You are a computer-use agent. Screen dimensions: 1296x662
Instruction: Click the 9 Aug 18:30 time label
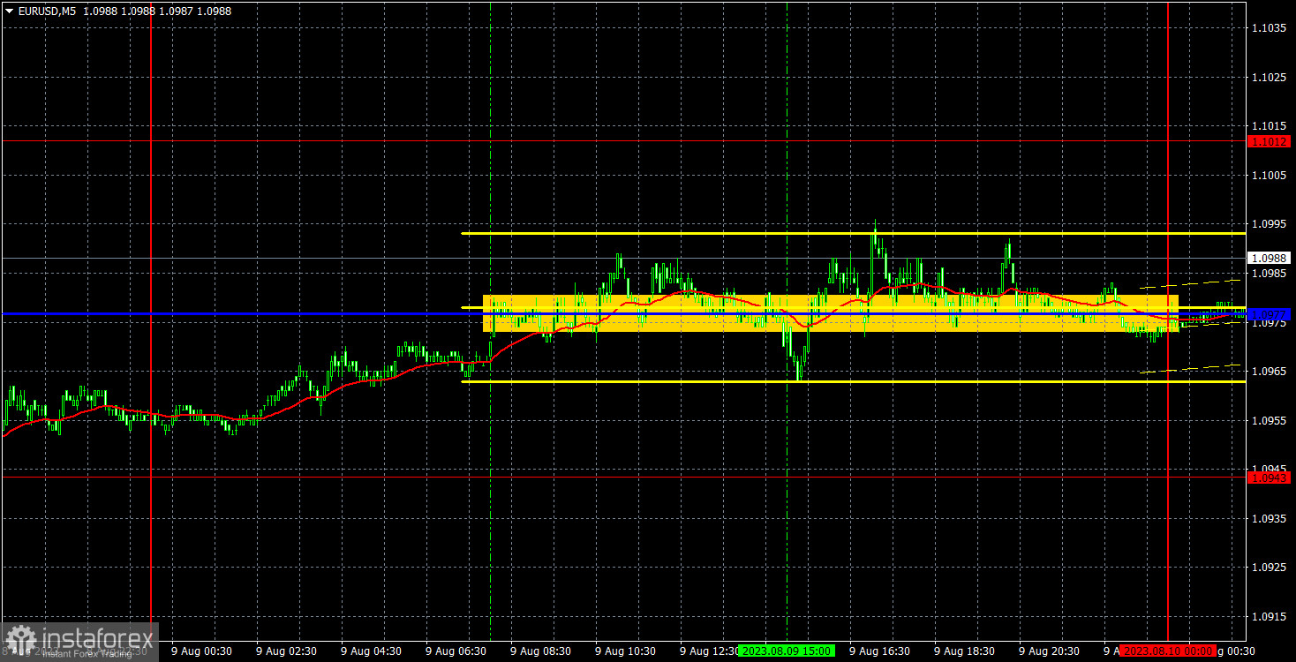pos(964,651)
